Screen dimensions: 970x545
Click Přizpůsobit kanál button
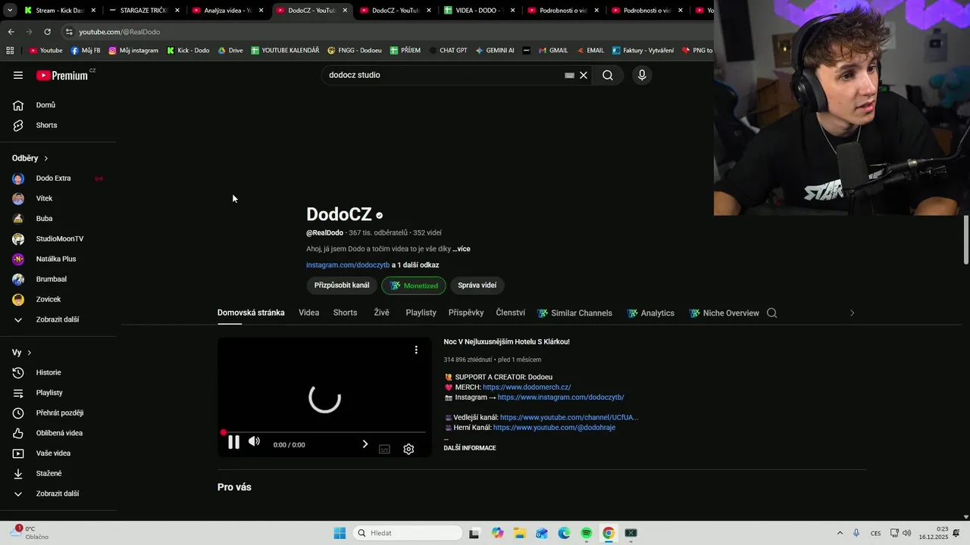click(x=342, y=285)
